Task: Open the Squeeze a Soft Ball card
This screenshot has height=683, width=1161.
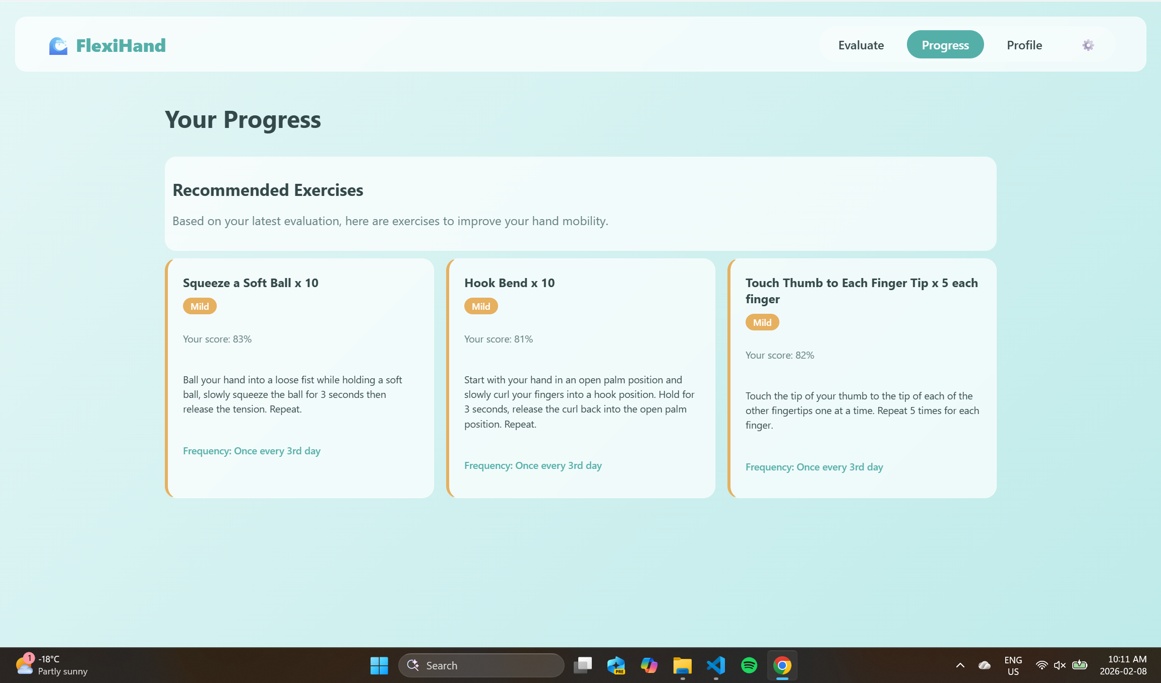Action: pyautogui.click(x=299, y=378)
